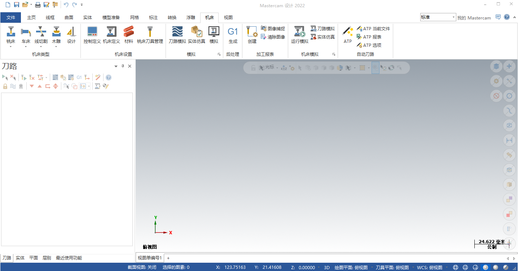Toggle the lock icon in the 刀路 panel toolbar
This screenshot has height=271, width=518.
pos(5,86)
